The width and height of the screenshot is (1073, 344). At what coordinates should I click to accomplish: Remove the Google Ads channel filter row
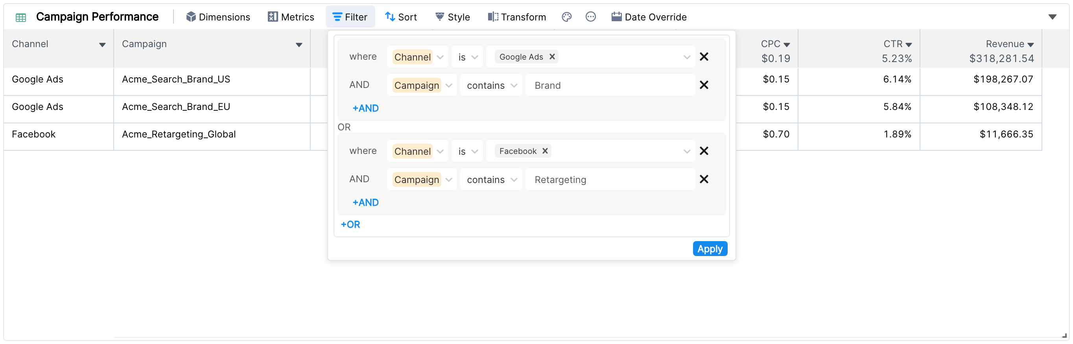(x=704, y=57)
